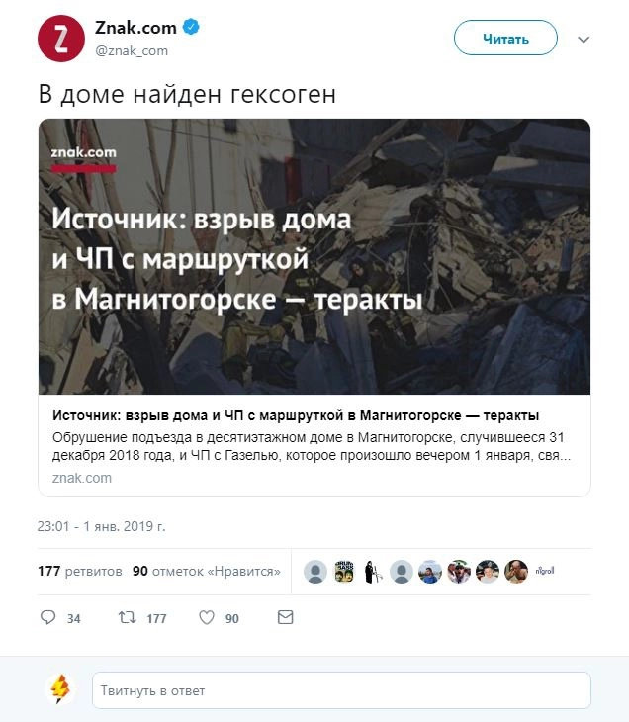Image resolution: width=629 pixels, height=722 pixels.
Task: Focus the Твитнуть в ответ reply field
Action: 341,690
